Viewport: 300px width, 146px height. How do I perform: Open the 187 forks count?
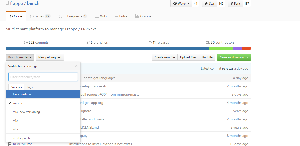(247, 4)
